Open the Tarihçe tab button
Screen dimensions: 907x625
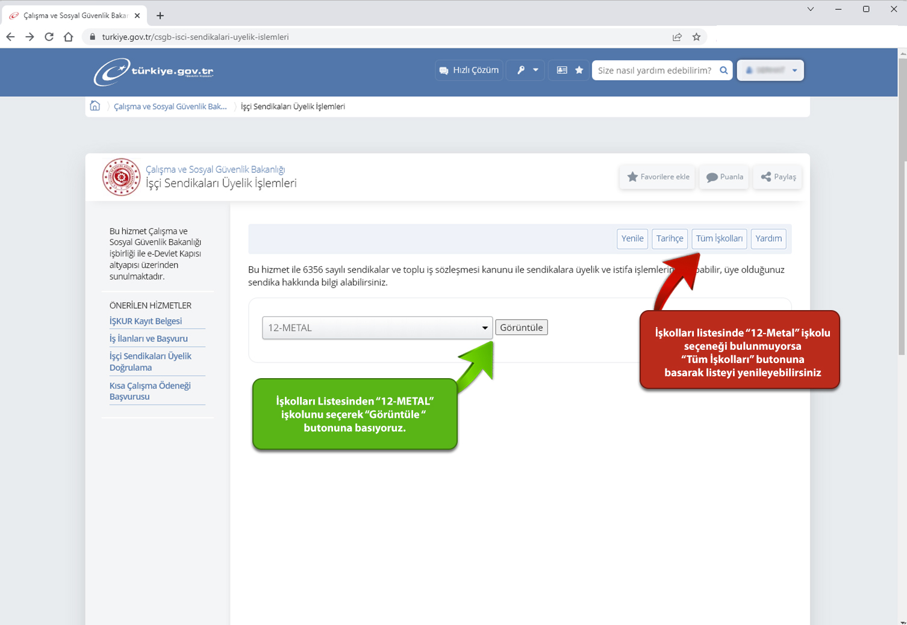click(670, 238)
